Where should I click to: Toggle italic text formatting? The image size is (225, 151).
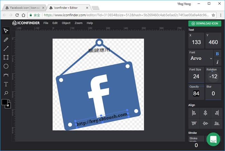click(217, 62)
